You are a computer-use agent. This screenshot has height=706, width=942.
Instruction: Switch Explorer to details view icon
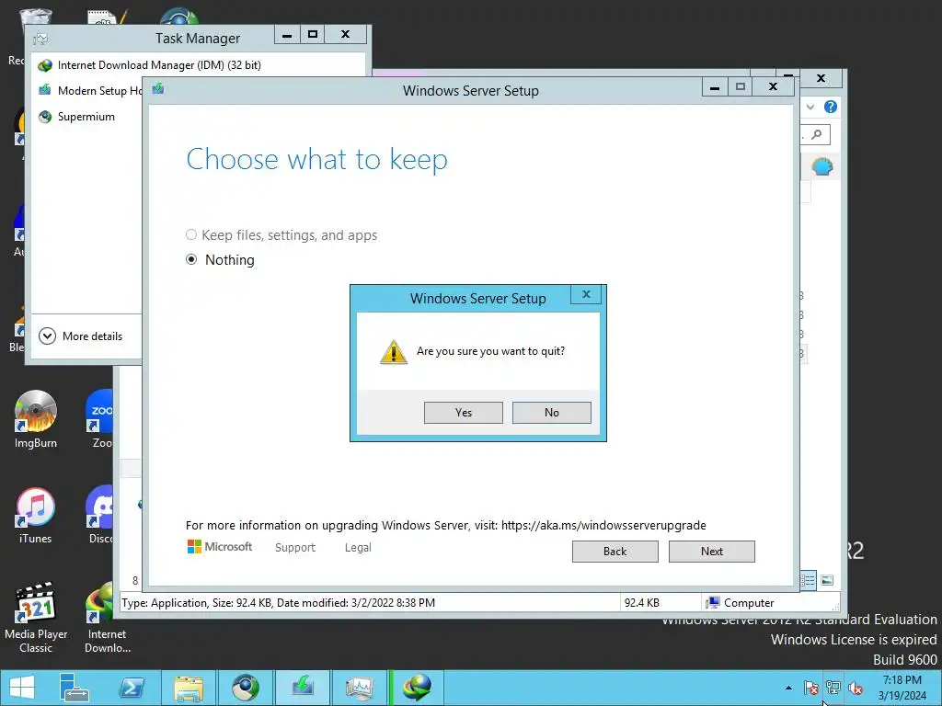808,580
